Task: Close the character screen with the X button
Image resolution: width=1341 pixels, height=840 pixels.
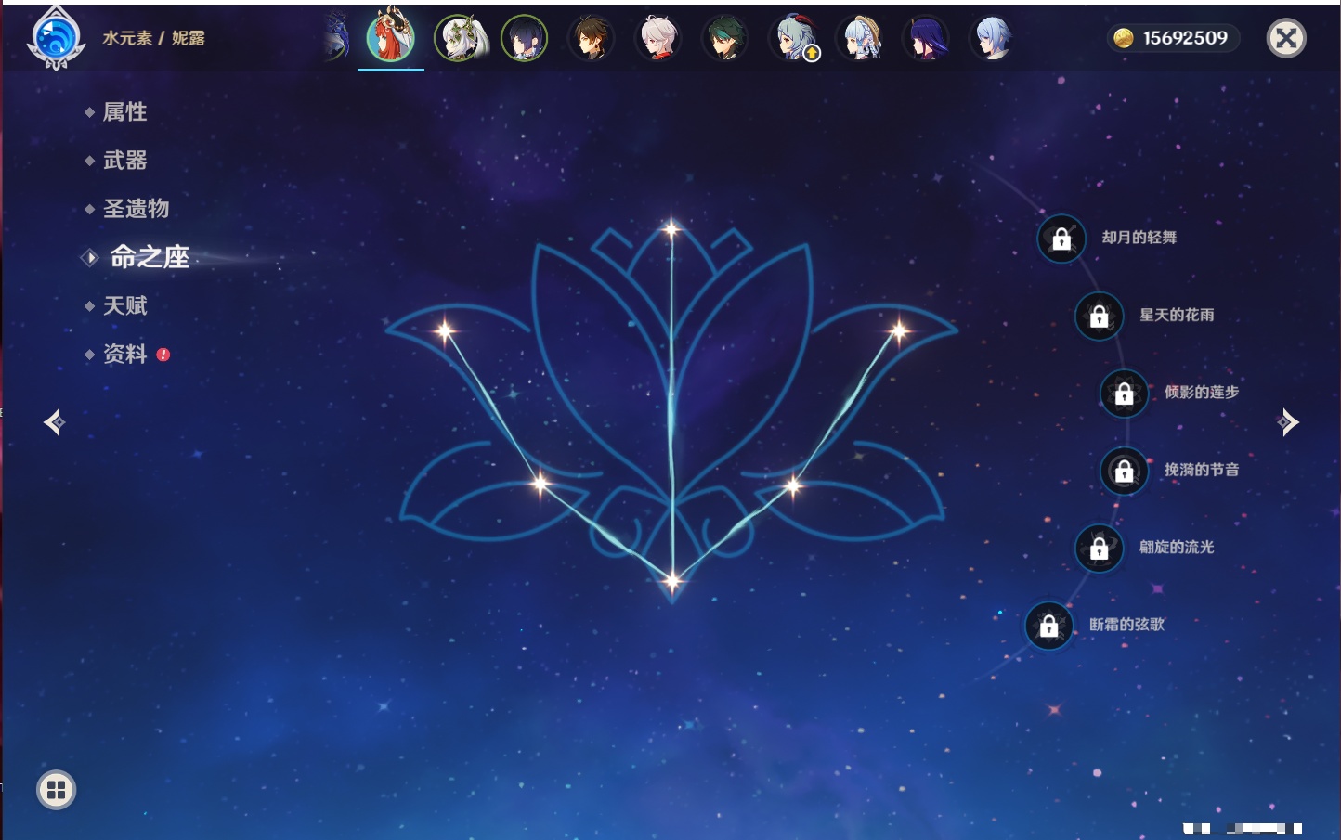Action: click(1286, 38)
